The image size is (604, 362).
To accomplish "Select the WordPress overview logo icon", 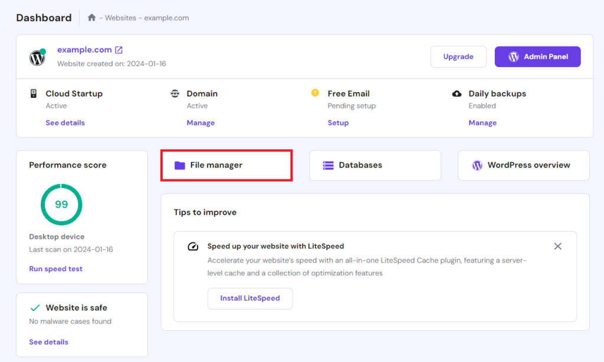I will point(477,165).
